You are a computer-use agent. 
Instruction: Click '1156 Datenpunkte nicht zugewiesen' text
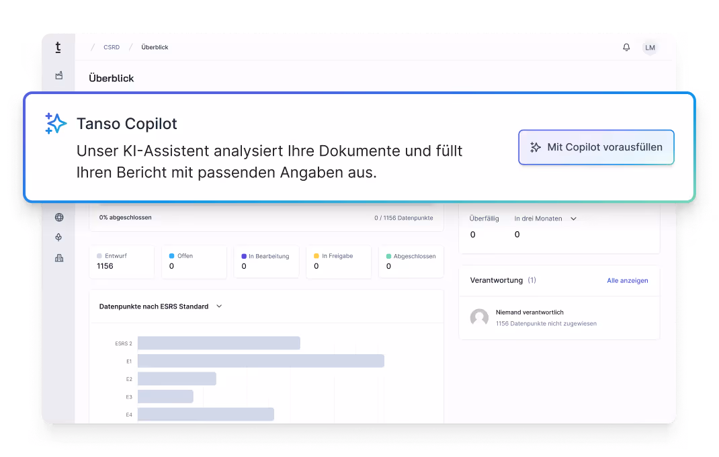[546, 324]
